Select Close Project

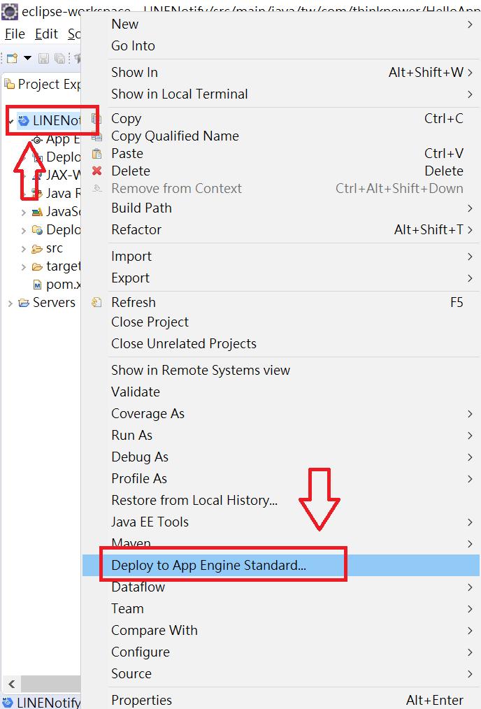pyautogui.click(x=281, y=322)
